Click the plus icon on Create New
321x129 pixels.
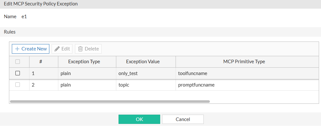tap(17, 49)
